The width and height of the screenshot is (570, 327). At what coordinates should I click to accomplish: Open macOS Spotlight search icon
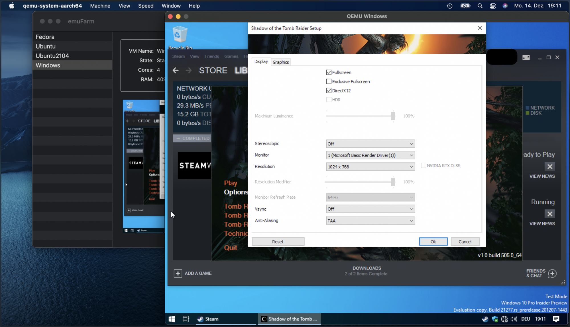pos(480,6)
